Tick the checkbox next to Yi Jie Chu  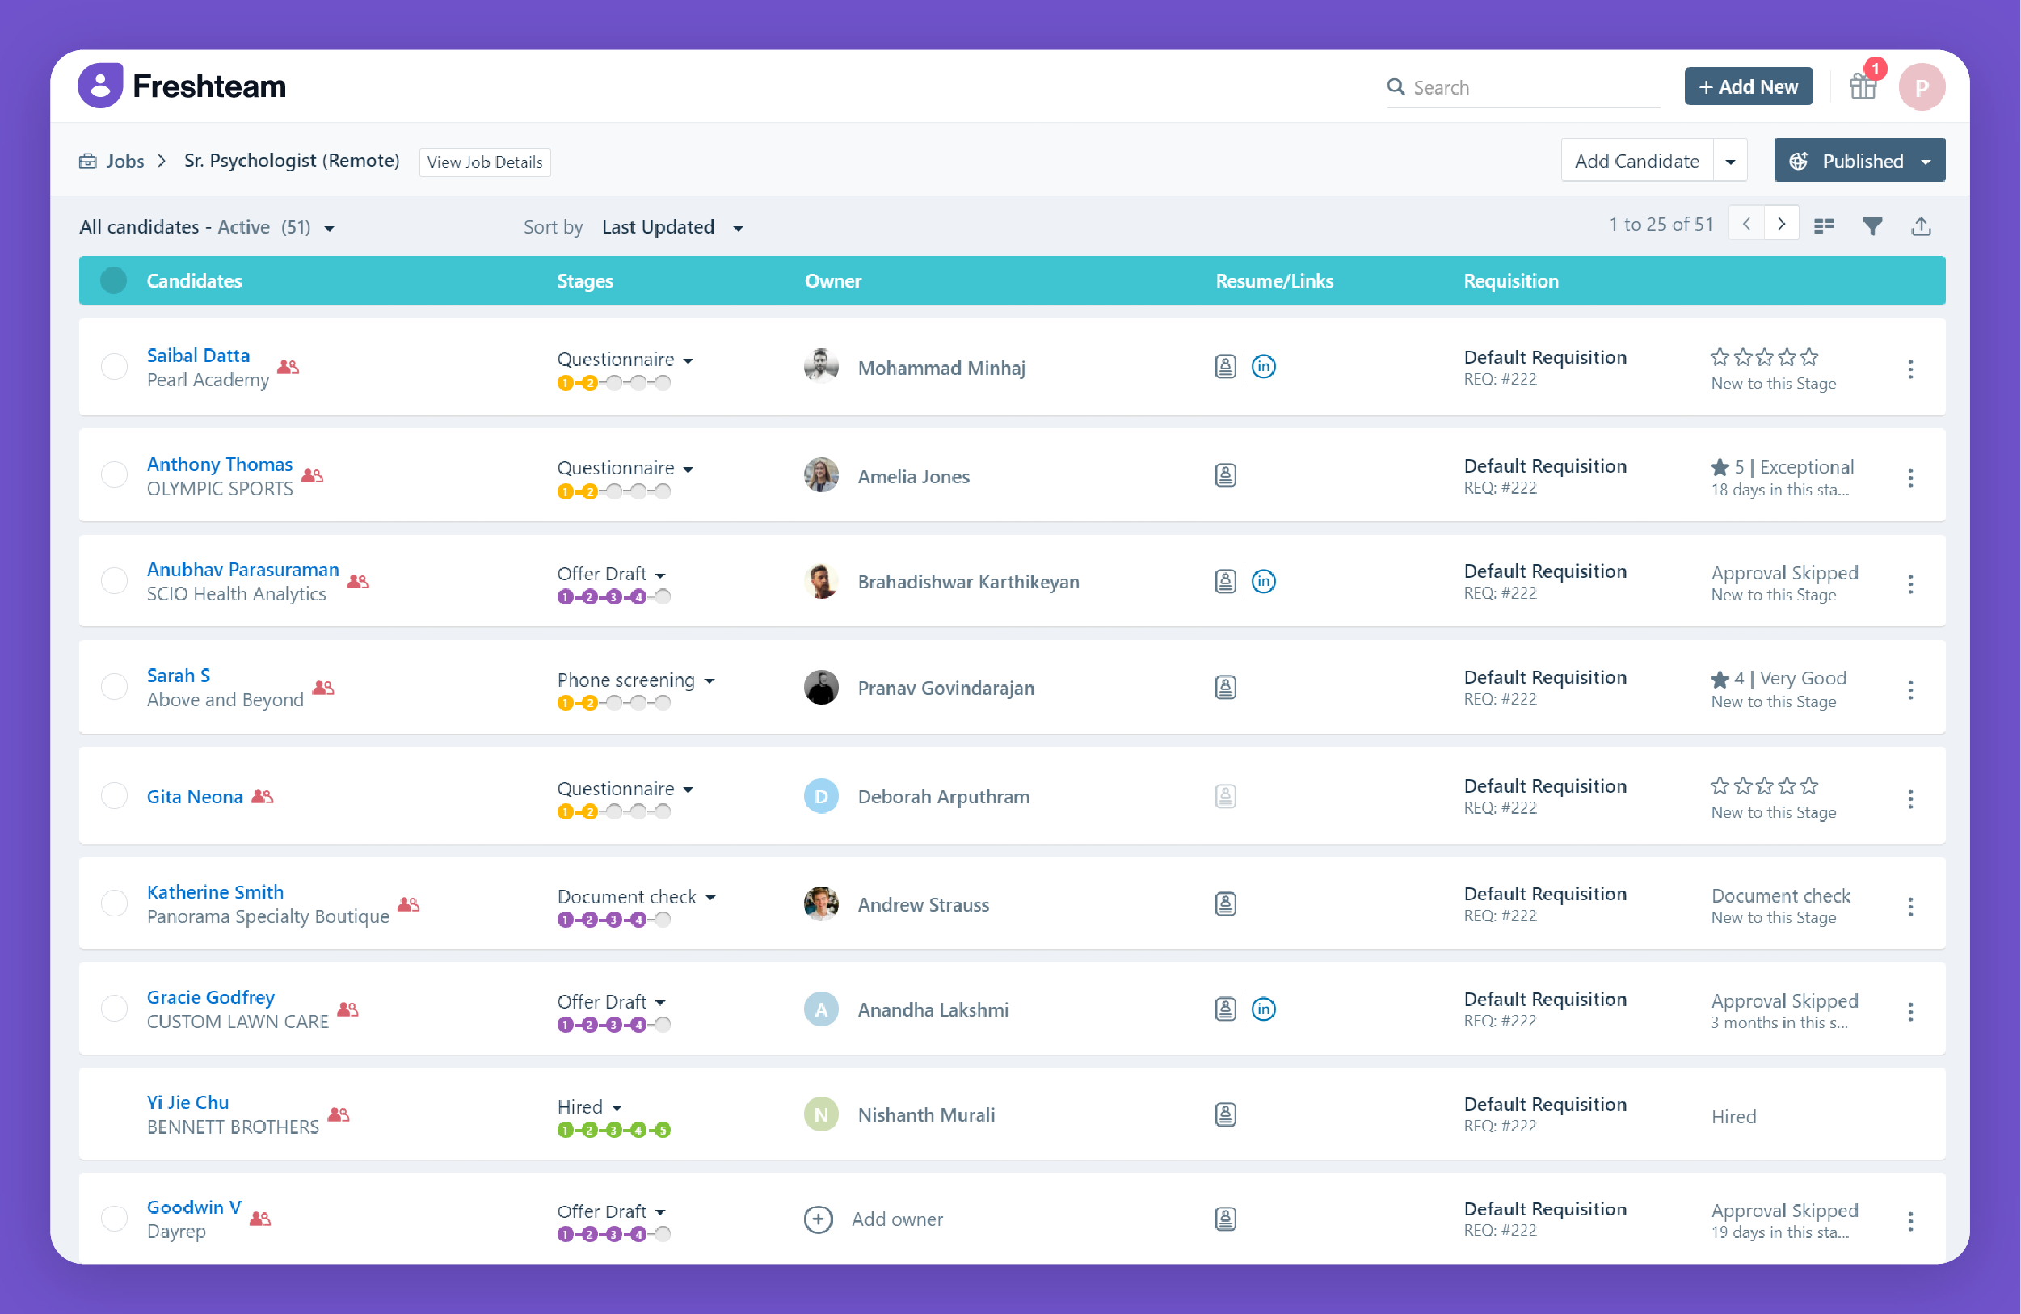pyautogui.click(x=114, y=1114)
